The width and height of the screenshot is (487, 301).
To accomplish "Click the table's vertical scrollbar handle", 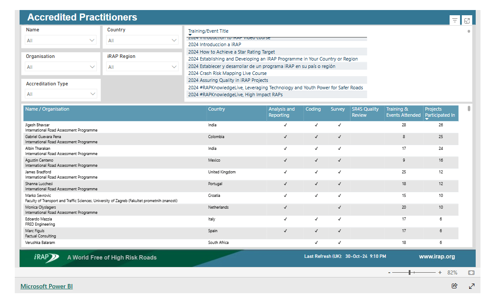I will pos(469,108).
